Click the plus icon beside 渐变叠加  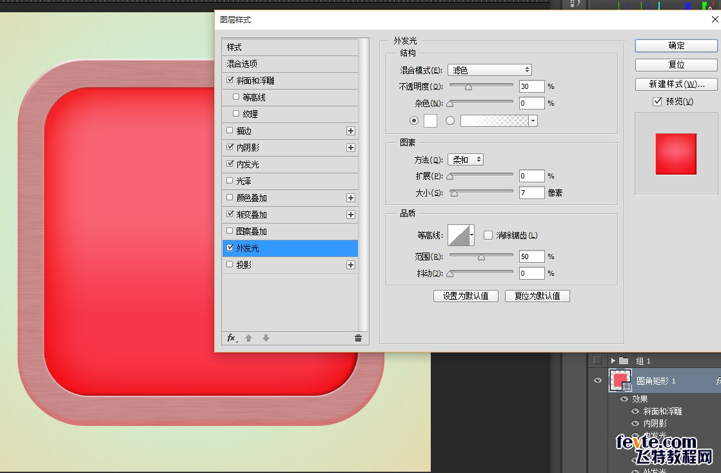pos(351,215)
